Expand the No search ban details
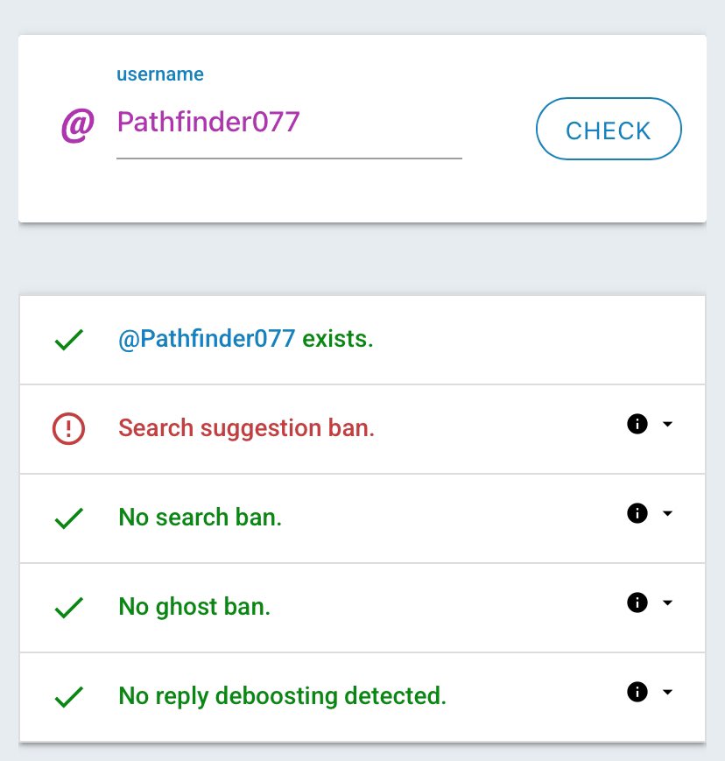This screenshot has width=725, height=761. click(x=668, y=513)
